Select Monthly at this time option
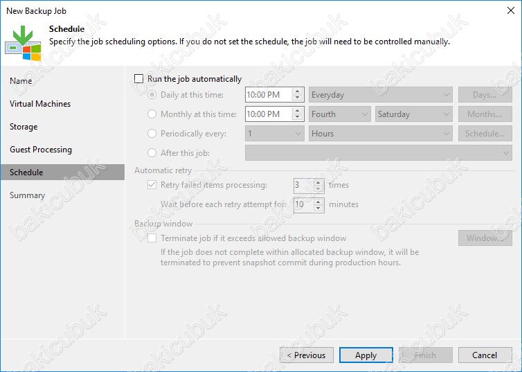 tap(152, 114)
